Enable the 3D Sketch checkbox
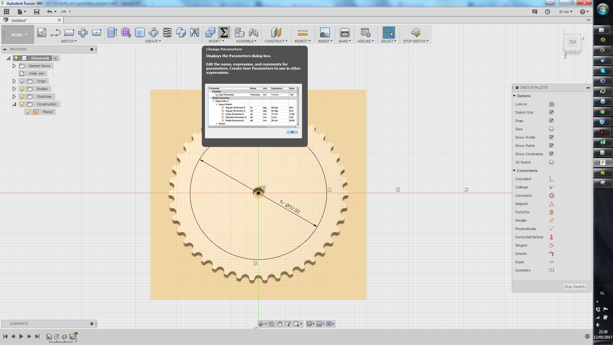Viewport: 613px width, 345px height. 551,162
